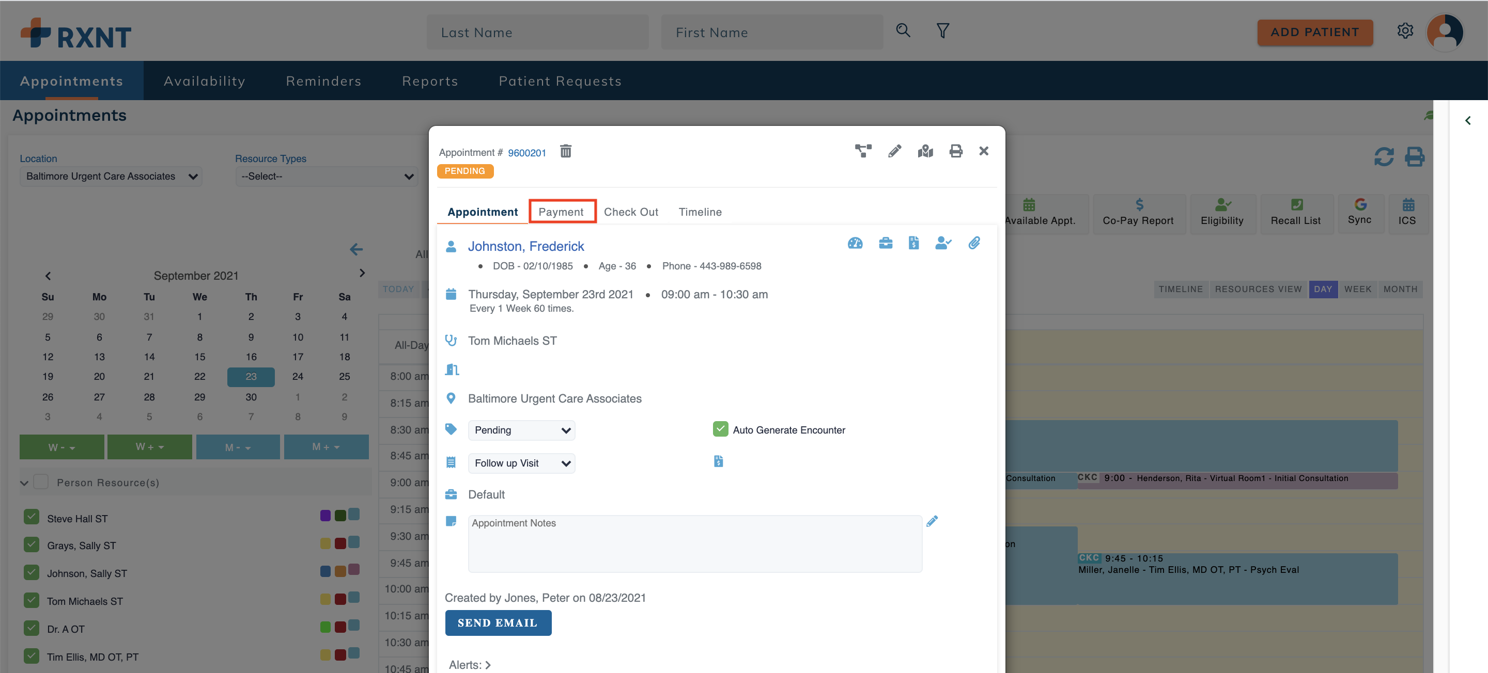Screen dimensions: 1488x673
Task: Uncheck Steve Hall ST resource
Action: click(32, 517)
